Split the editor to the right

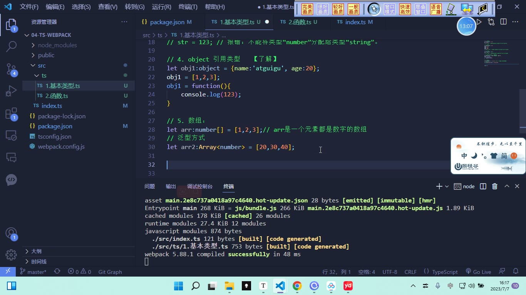tap(503, 22)
